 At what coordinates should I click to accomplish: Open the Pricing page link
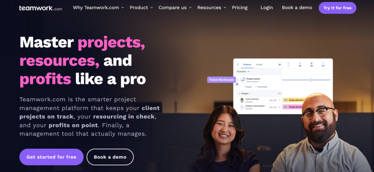pyautogui.click(x=240, y=8)
